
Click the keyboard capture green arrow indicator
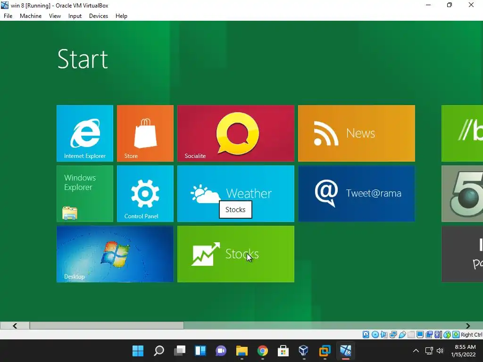point(456,335)
